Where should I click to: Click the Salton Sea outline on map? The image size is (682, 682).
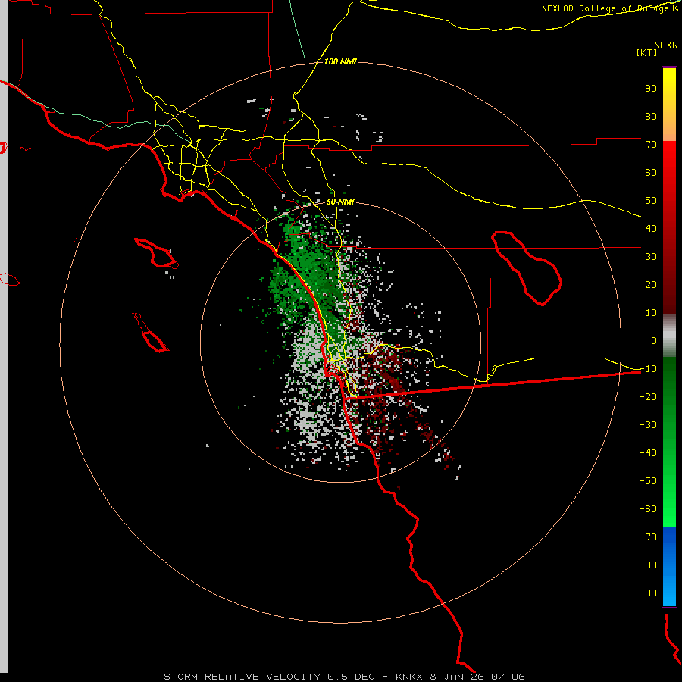click(527, 268)
